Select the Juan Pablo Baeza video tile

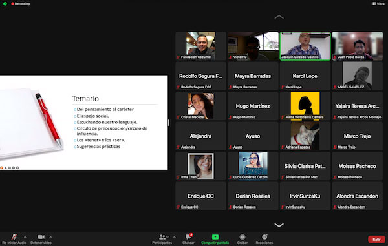pyautogui.click(x=358, y=46)
